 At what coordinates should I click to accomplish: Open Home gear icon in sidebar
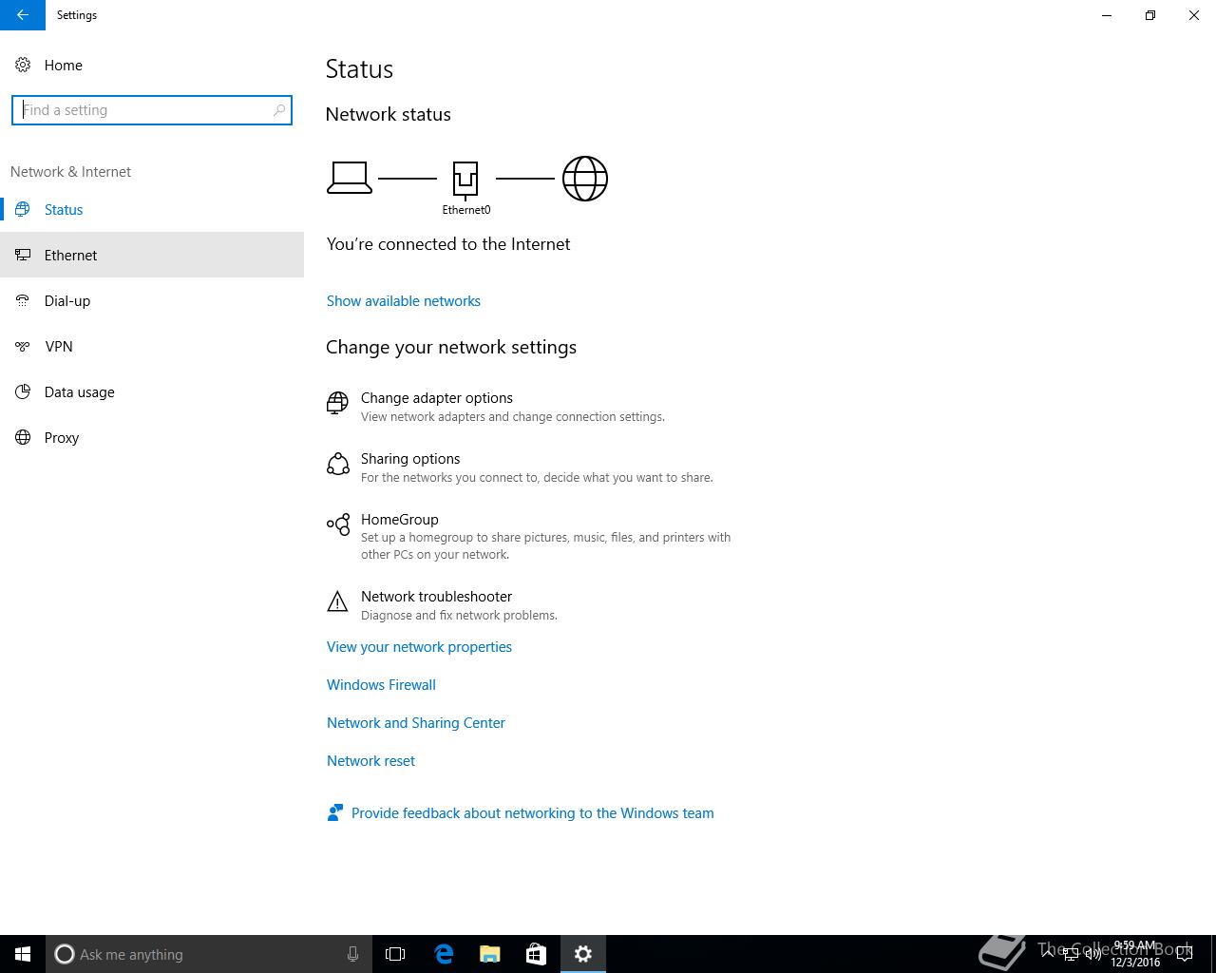pyautogui.click(x=23, y=65)
